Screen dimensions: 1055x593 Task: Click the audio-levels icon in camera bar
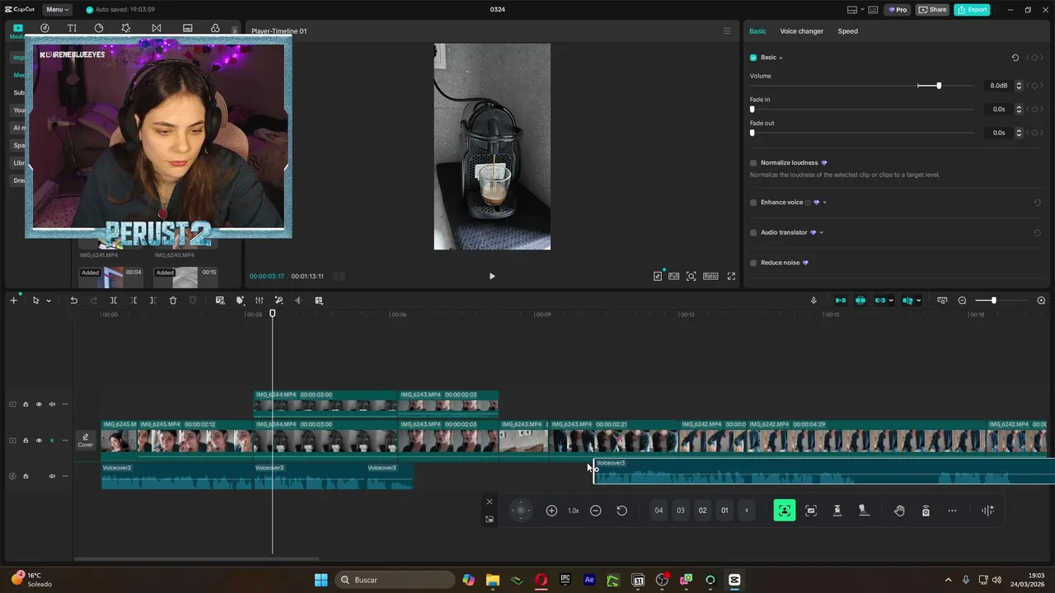point(987,511)
